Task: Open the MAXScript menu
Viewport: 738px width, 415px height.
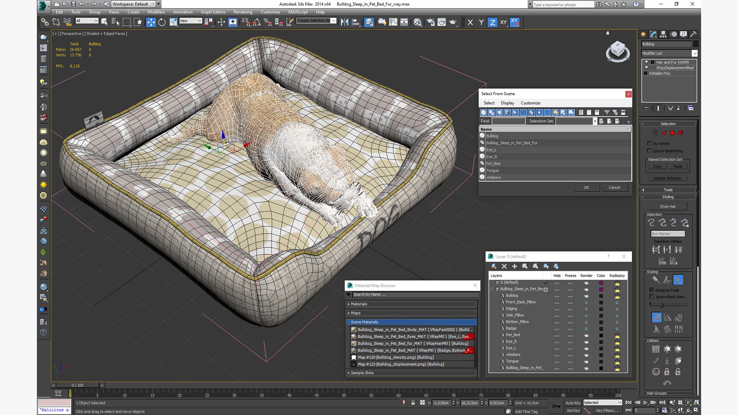Action: tap(298, 12)
